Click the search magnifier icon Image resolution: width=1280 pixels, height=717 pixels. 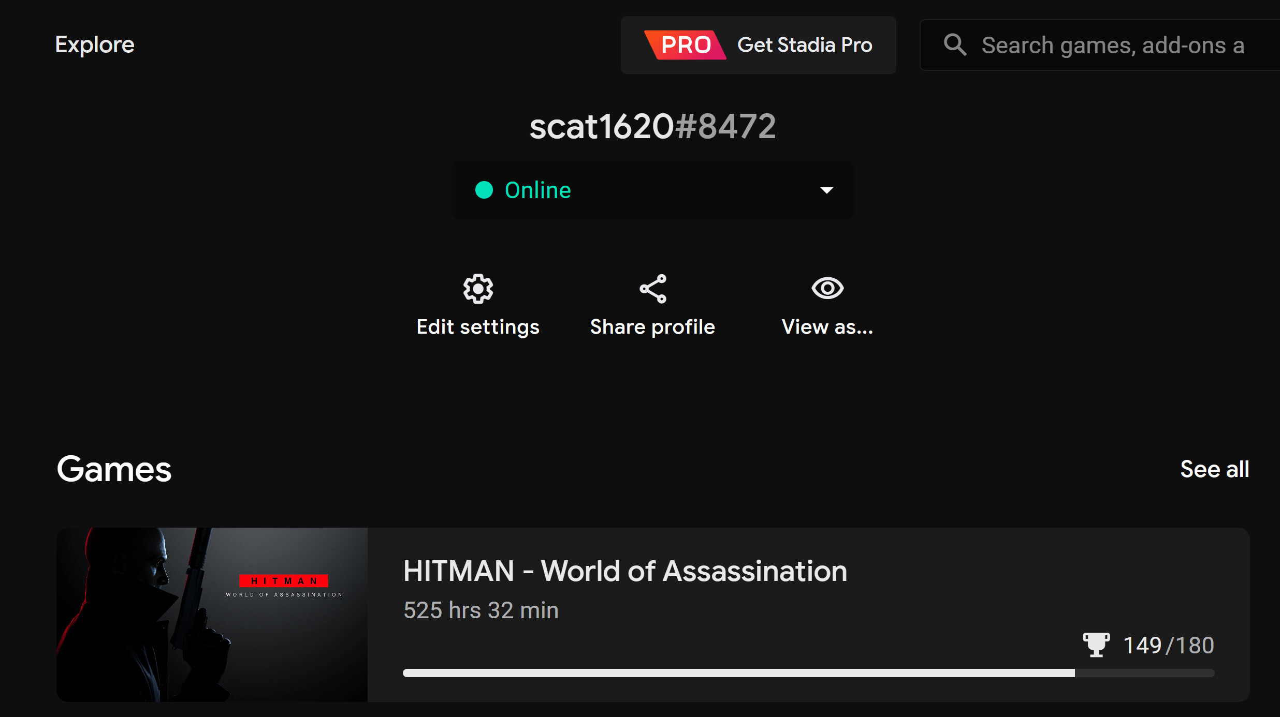(x=954, y=45)
